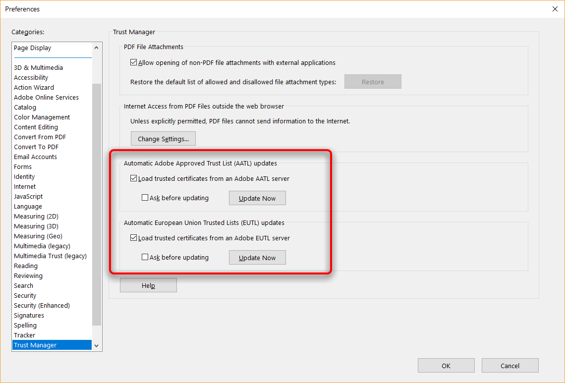Image resolution: width=565 pixels, height=383 pixels.
Task: Uncheck loading trusted certificates from Adobe EUTL server
Action: (x=133, y=238)
